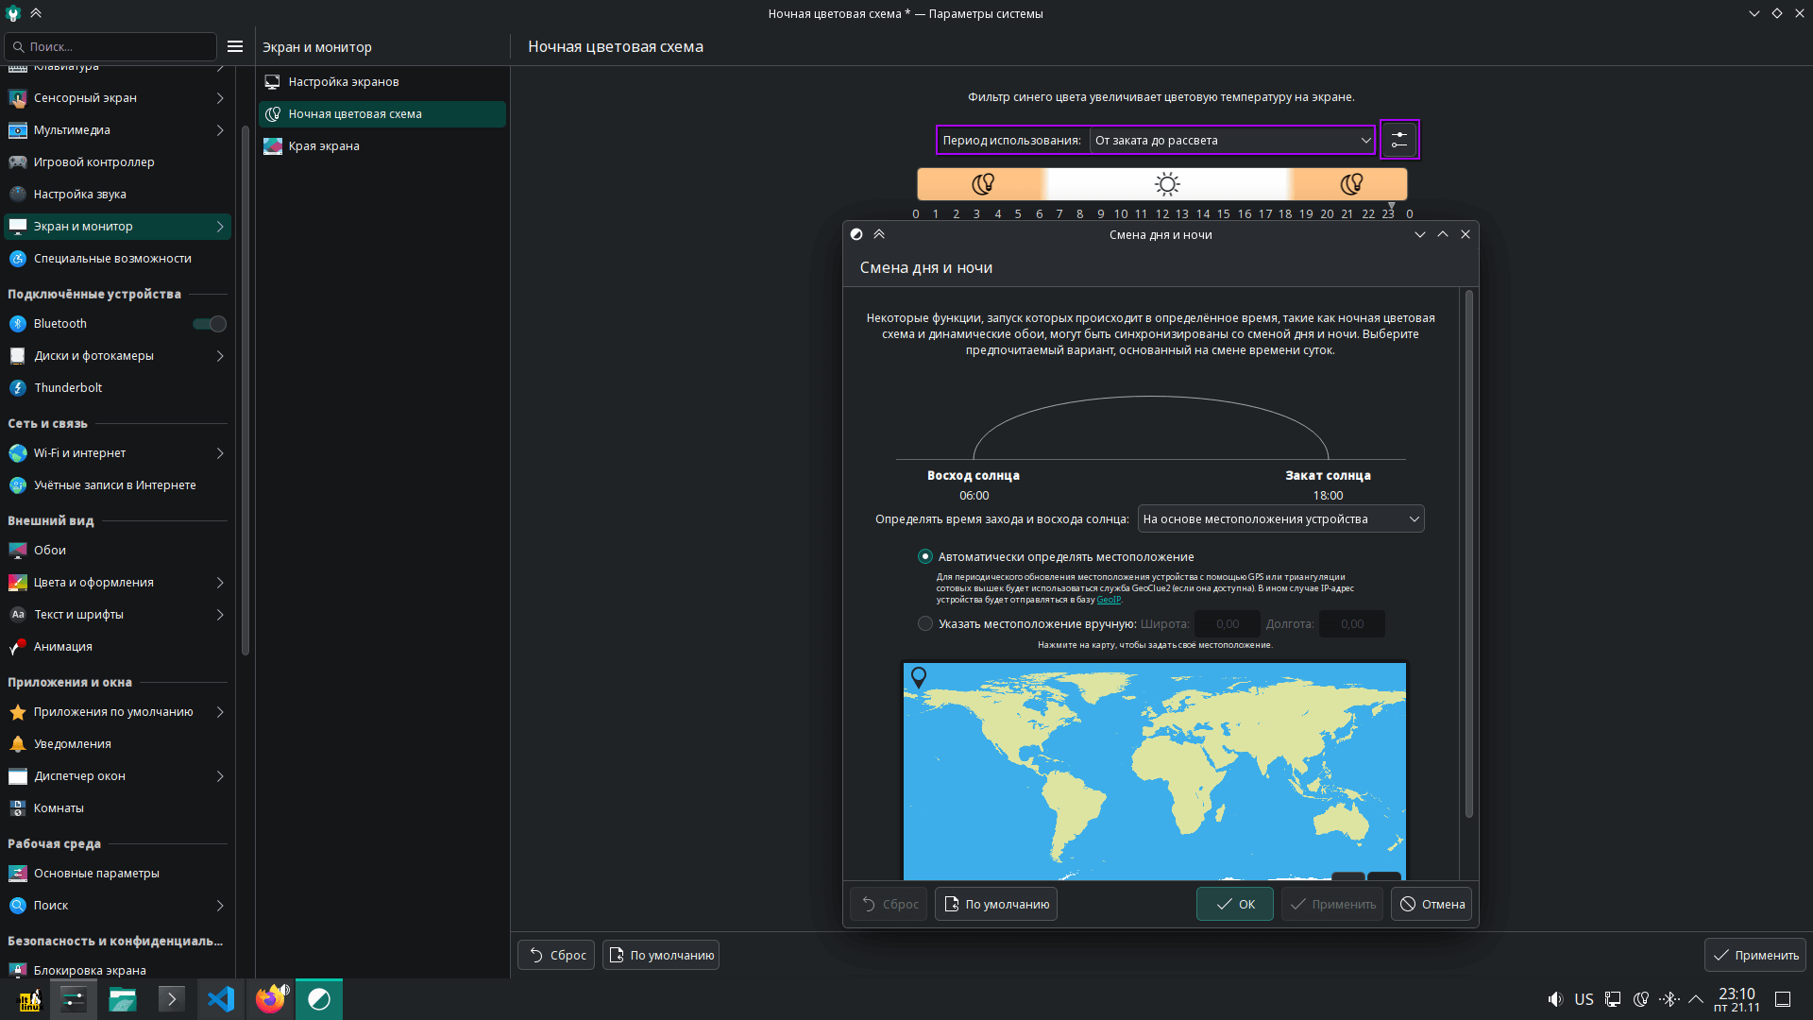This screenshot has width=1813, height=1020.
Task: Click the 24-hour day-night timeline bar
Action: pyautogui.click(x=1161, y=184)
